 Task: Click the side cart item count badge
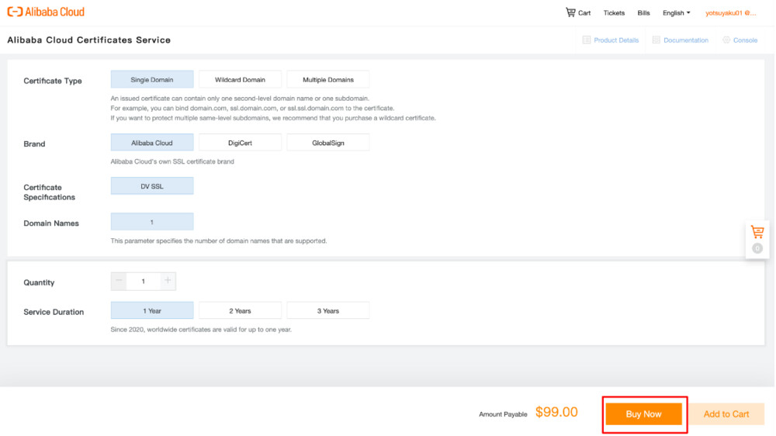pyautogui.click(x=757, y=248)
